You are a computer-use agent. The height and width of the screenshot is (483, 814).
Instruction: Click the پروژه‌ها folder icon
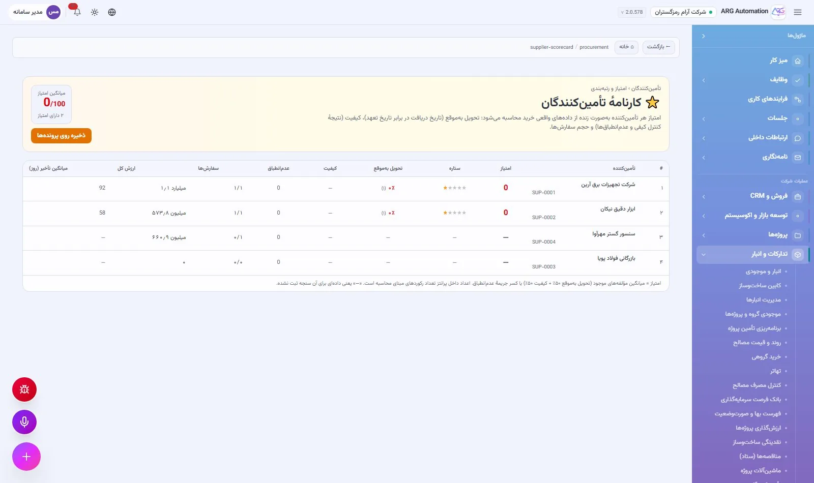click(798, 235)
